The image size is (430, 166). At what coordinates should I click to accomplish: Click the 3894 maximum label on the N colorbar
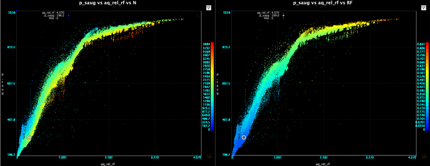[x=206, y=44]
